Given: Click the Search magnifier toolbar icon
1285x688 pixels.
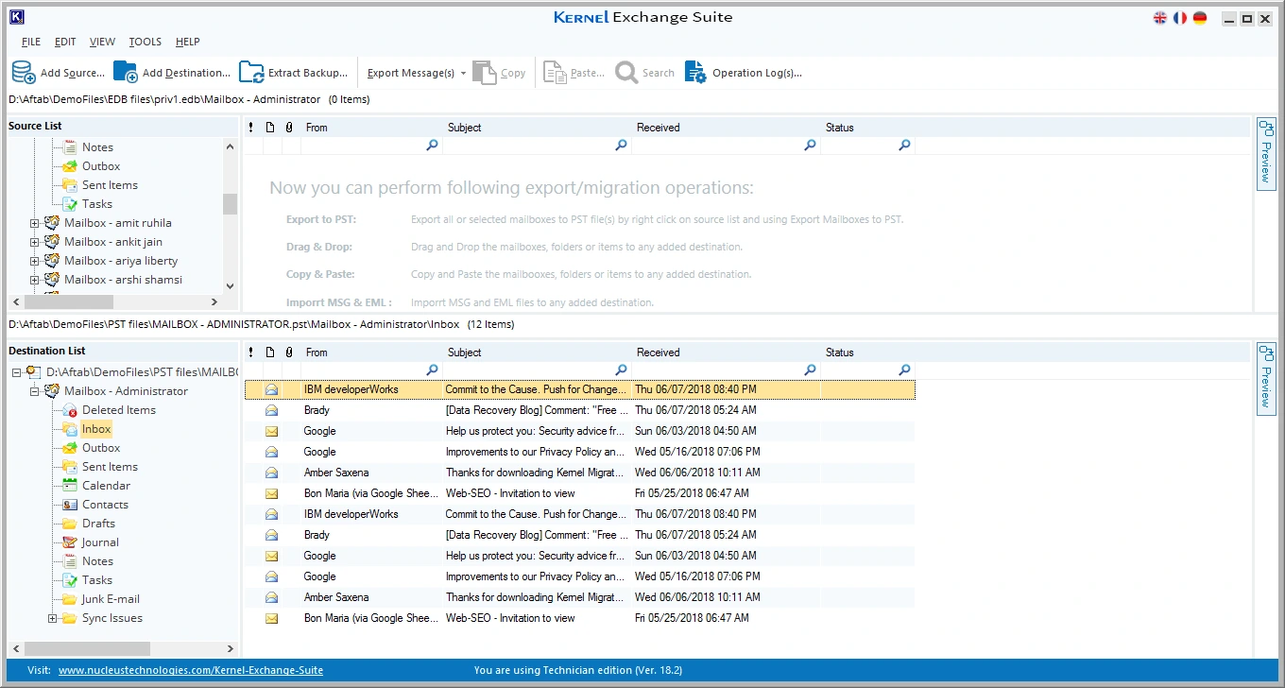Looking at the screenshot, I should (x=626, y=73).
